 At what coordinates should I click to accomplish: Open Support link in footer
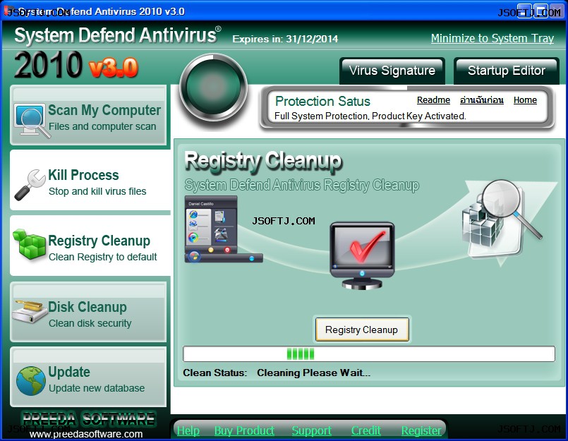[312, 430]
